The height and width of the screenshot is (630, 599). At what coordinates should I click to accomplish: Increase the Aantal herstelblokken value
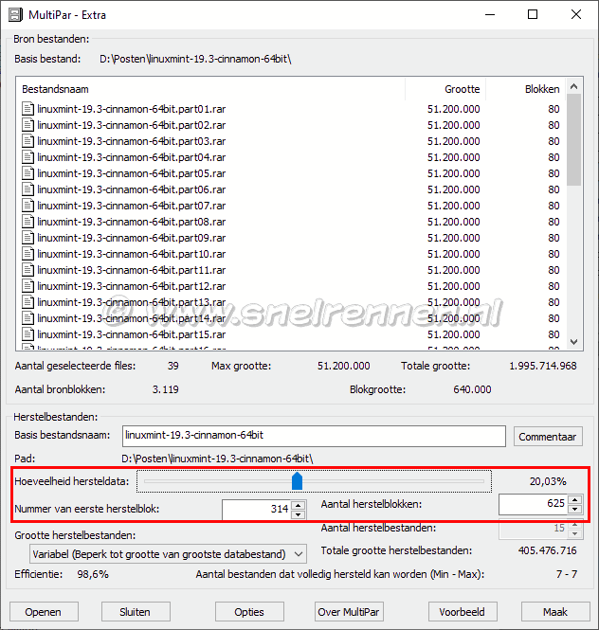coord(575,500)
